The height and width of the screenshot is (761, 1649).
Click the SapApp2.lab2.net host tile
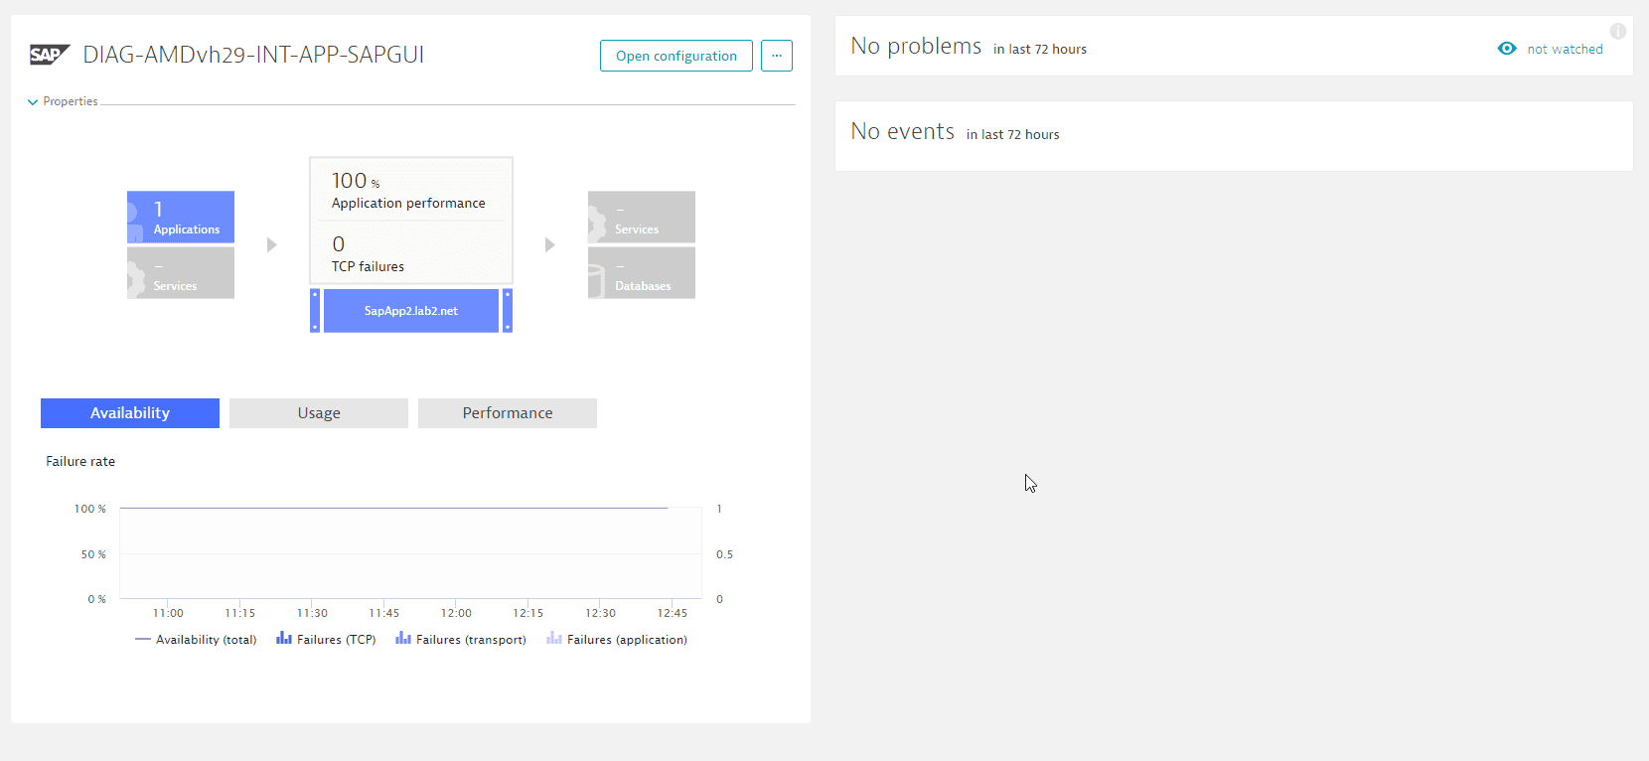(x=411, y=311)
